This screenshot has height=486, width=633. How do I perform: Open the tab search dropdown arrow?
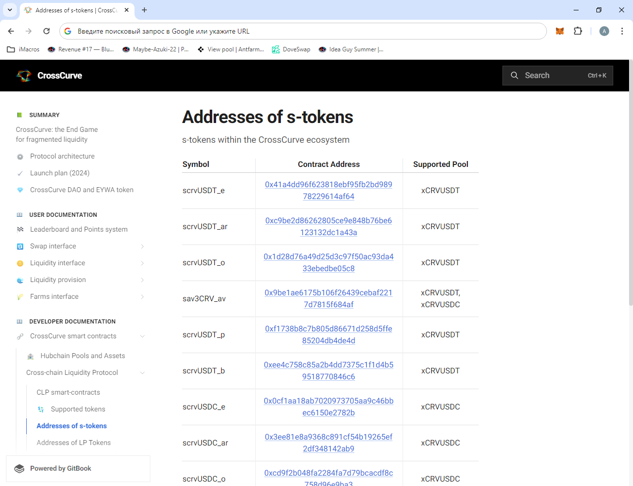9,10
